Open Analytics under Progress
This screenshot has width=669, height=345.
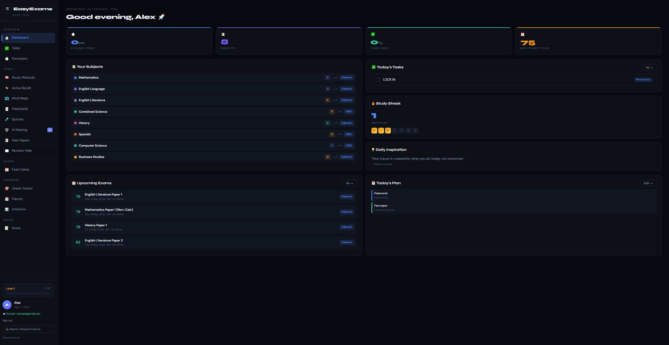[18, 209]
